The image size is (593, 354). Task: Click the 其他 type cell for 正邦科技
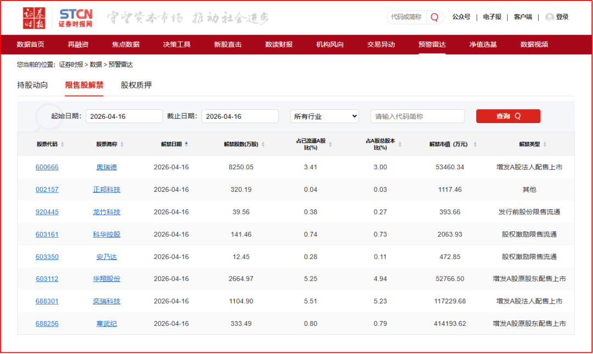pyautogui.click(x=529, y=189)
